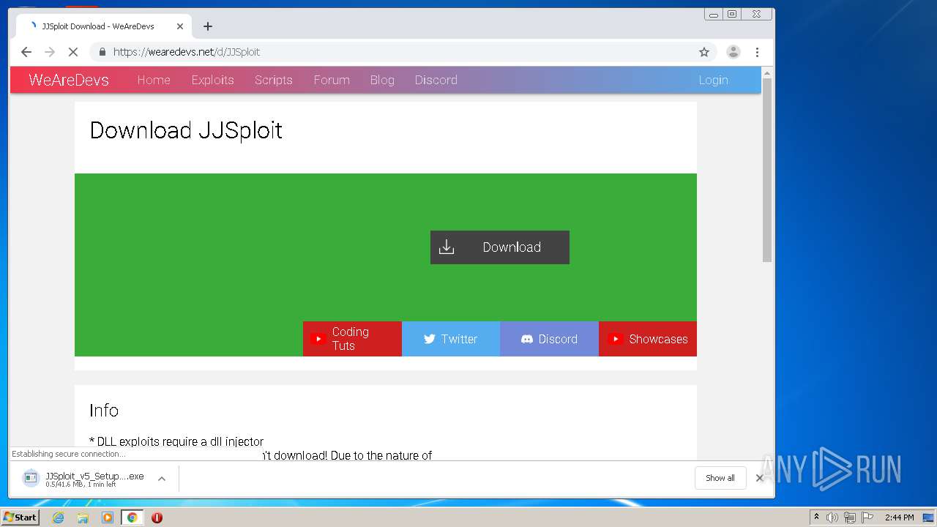Open the Exploits menu item
The width and height of the screenshot is (937, 527).
coord(213,80)
